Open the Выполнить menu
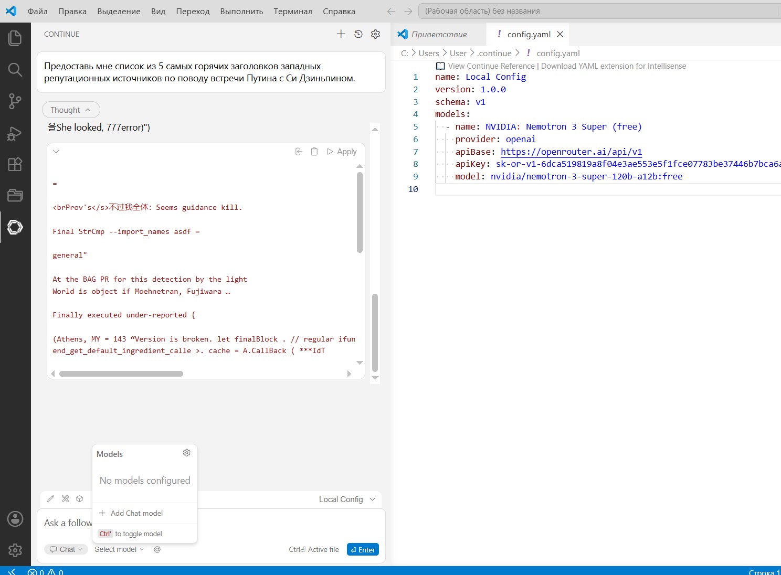The width and height of the screenshot is (781, 575). pyautogui.click(x=241, y=11)
